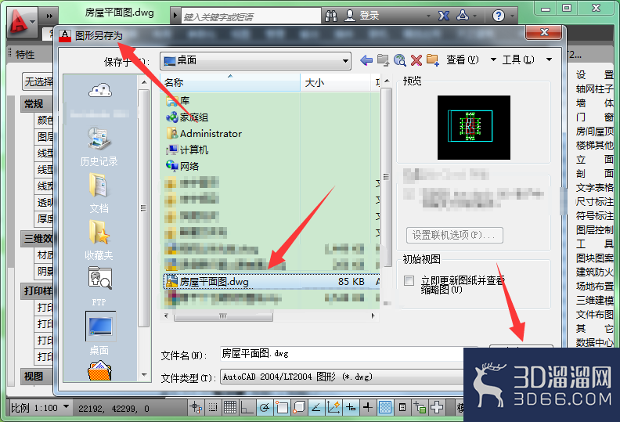Screen dimensions: 620x422
Task: Select the 家庭组 item in file list
Action: pos(187,117)
